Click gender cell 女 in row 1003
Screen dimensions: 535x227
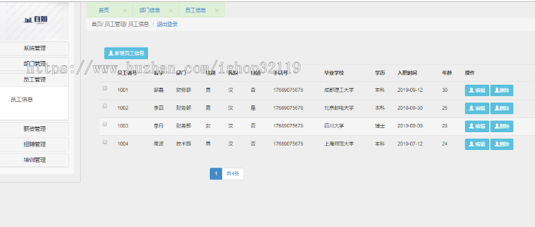tap(208, 126)
